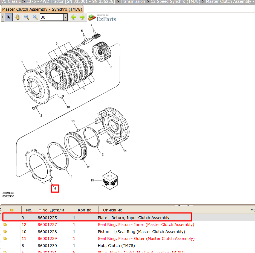The image size is (255, 253).
Task: Select the Hub, Clutch (TM78) row
Action: (x=116, y=246)
